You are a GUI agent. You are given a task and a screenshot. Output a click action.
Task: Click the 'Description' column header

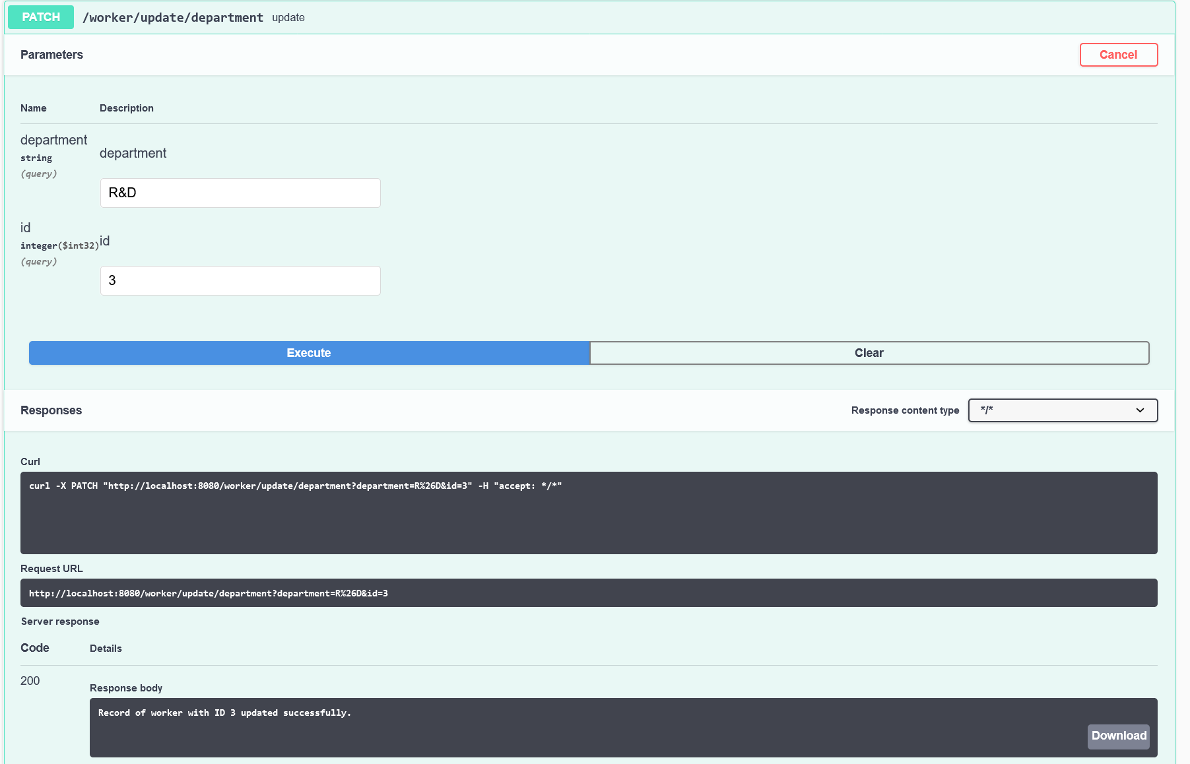(127, 108)
